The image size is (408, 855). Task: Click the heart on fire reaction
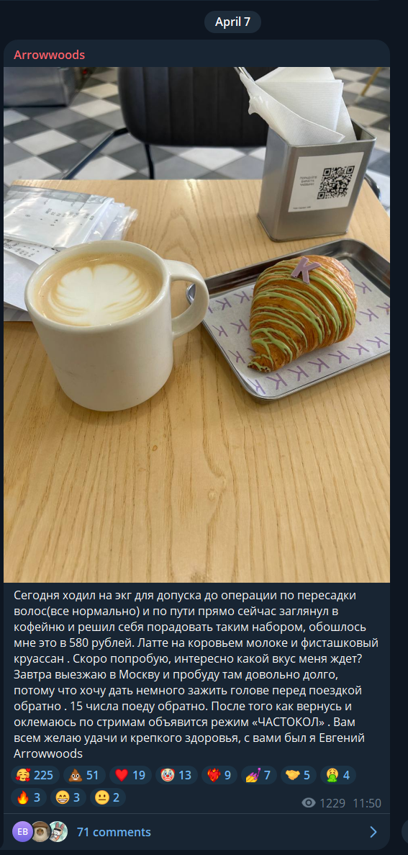pos(219,775)
